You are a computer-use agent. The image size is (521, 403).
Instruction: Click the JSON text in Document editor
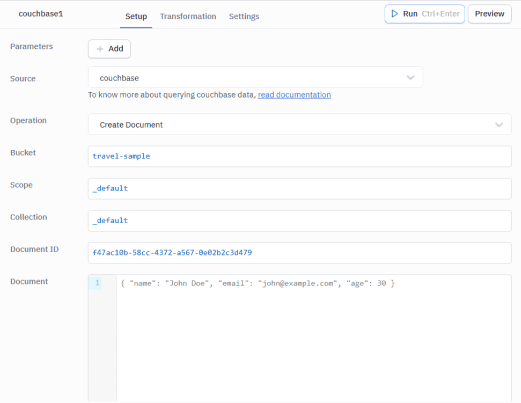pos(258,283)
